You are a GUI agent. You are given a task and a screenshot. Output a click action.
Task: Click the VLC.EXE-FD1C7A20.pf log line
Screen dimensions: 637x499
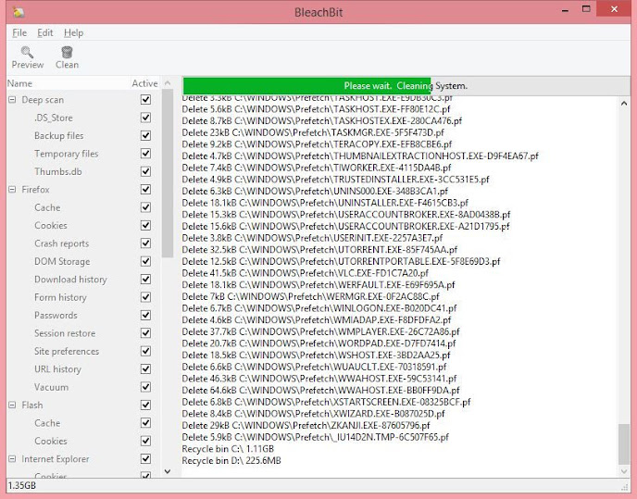pos(306,273)
